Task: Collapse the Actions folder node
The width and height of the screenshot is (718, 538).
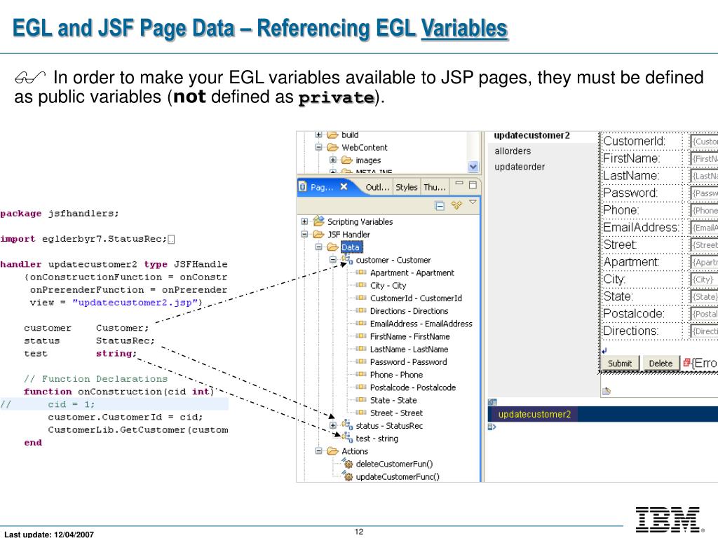Action: [x=319, y=451]
